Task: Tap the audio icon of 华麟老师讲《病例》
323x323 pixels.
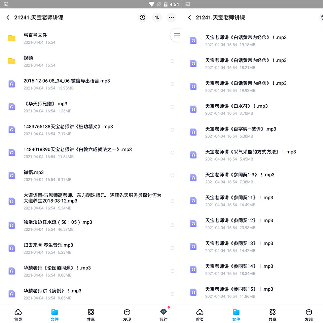Action: click(12, 294)
